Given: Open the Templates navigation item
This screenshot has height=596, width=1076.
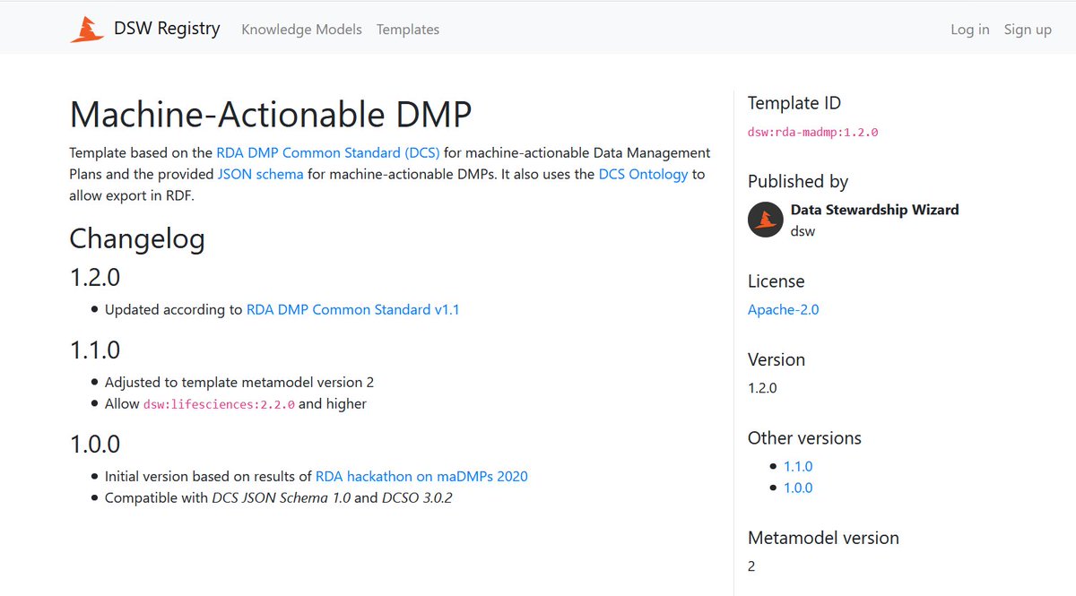Looking at the screenshot, I should point(408,30).
